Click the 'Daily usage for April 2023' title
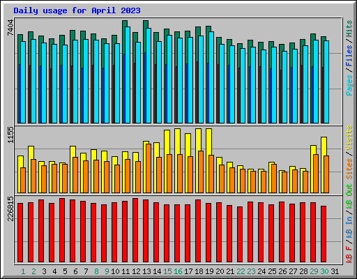 pos(77,10)
